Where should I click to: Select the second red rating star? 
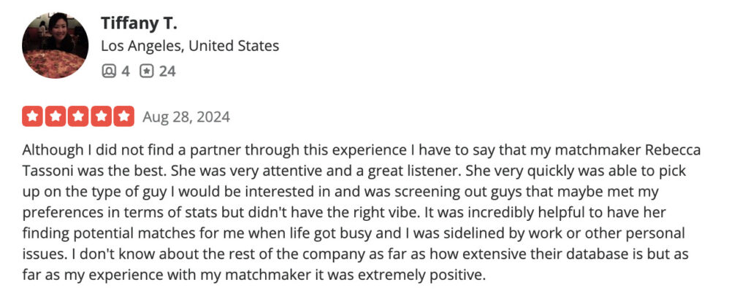[x=56, y=117]
